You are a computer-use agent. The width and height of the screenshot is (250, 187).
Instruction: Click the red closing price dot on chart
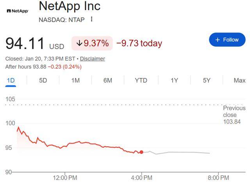click(x=141, y=152)
